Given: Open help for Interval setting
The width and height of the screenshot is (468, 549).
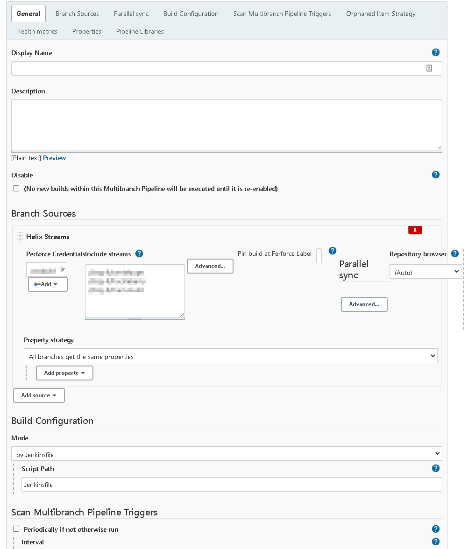Looking at the screenshot, I should [x=435, y=542].
